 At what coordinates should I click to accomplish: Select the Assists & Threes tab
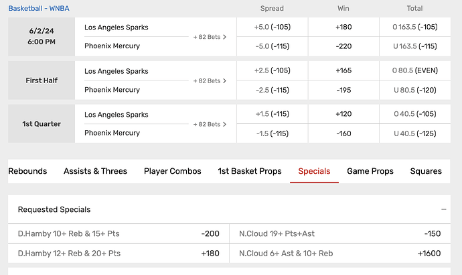click(95, 171)
